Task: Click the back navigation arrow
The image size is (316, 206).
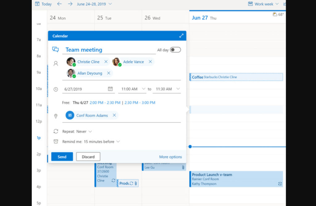Action: click(x=59, y=4)
